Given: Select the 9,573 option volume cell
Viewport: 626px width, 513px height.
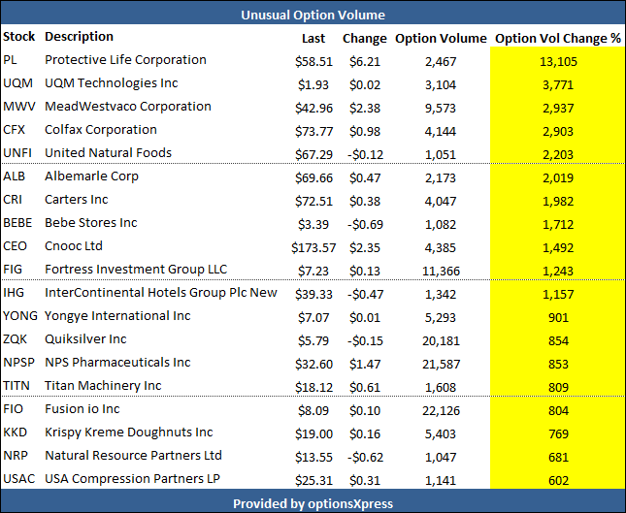Looking at the screenshot, I should [441, 108].
